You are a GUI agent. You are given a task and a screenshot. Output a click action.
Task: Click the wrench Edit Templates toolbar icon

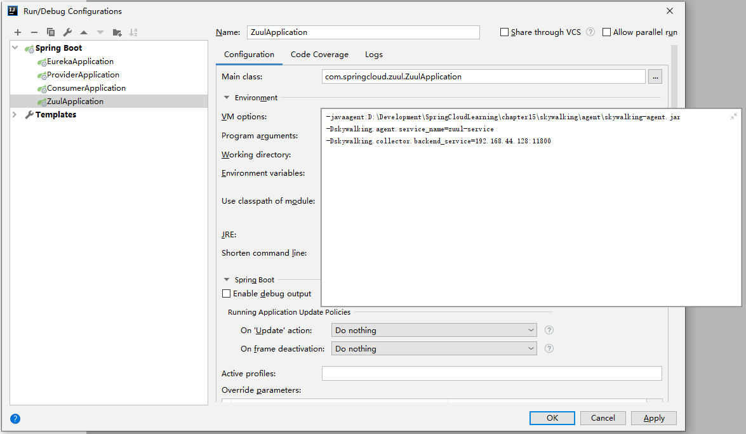click(67, 32)
